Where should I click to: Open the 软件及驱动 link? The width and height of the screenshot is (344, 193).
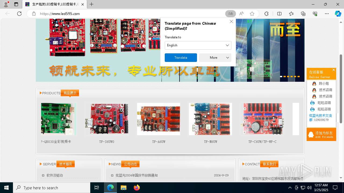(55, 175)
